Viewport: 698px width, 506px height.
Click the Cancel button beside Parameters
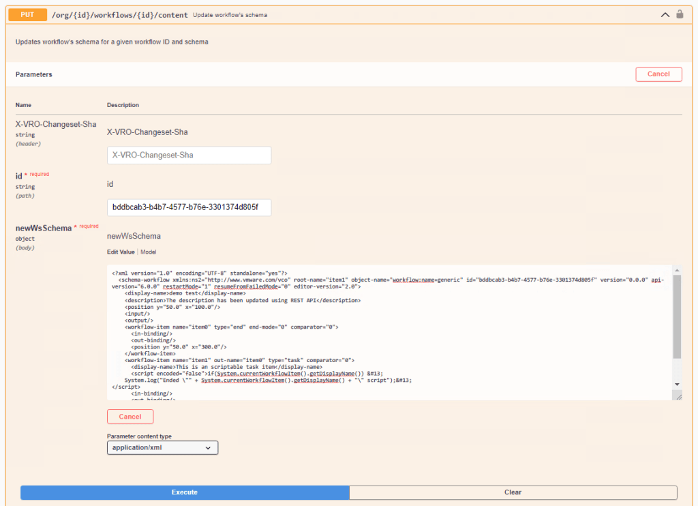click(658, 74)
